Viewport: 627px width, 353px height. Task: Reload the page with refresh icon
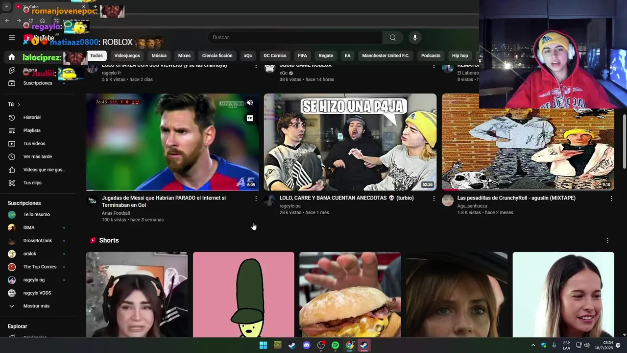coord(30,21)
